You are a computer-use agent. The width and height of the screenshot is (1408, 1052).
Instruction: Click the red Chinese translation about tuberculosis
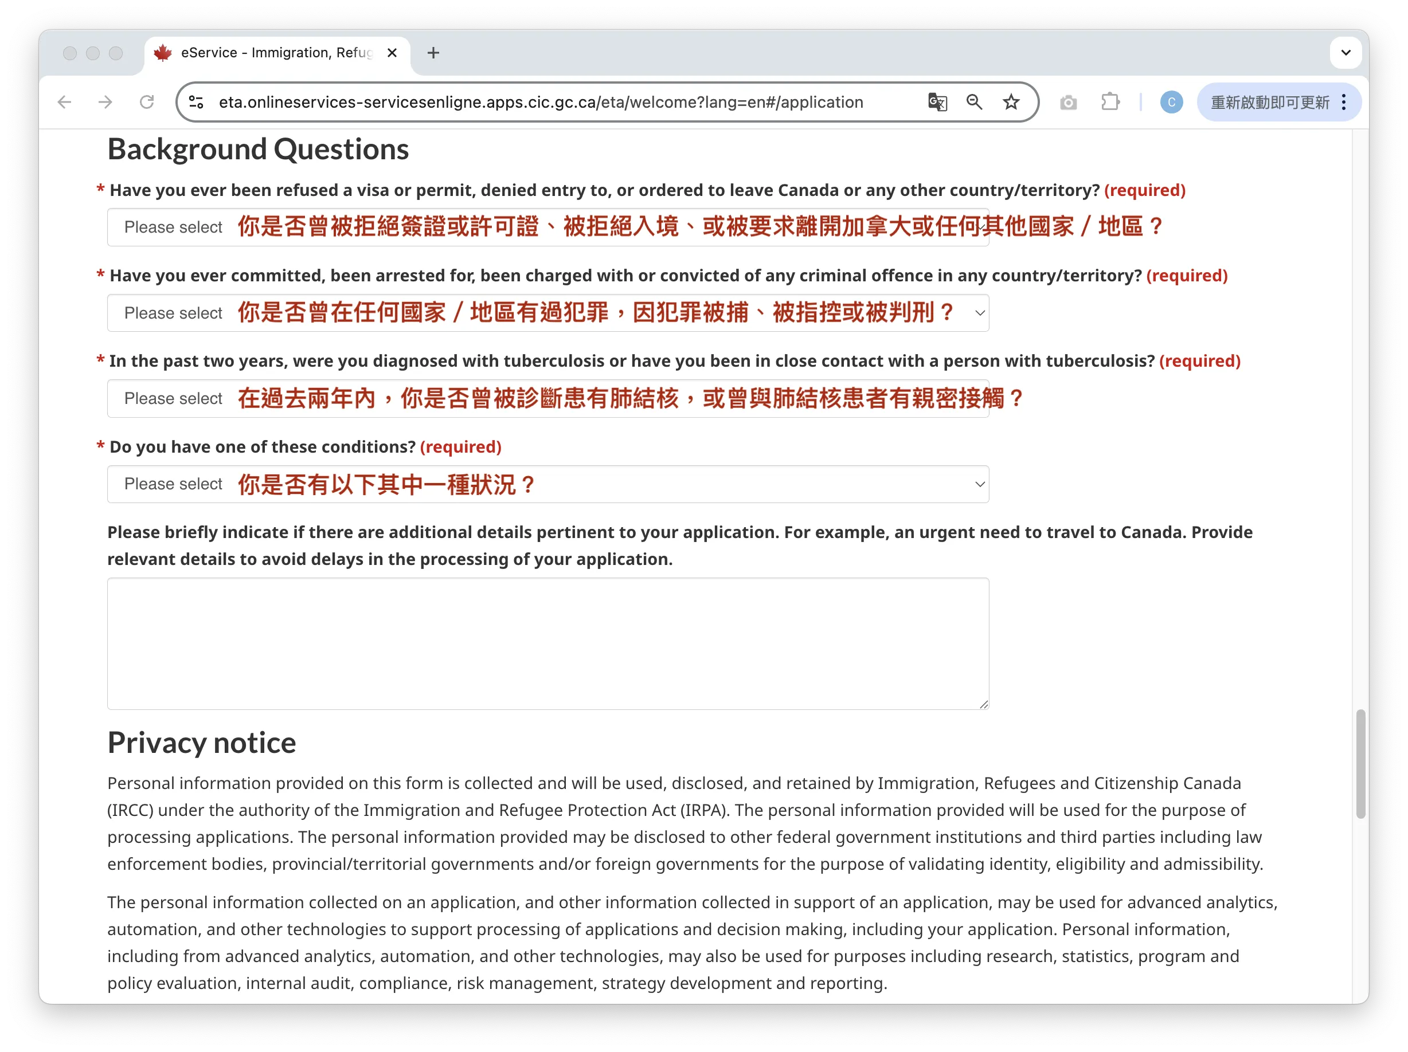(631, 399)
